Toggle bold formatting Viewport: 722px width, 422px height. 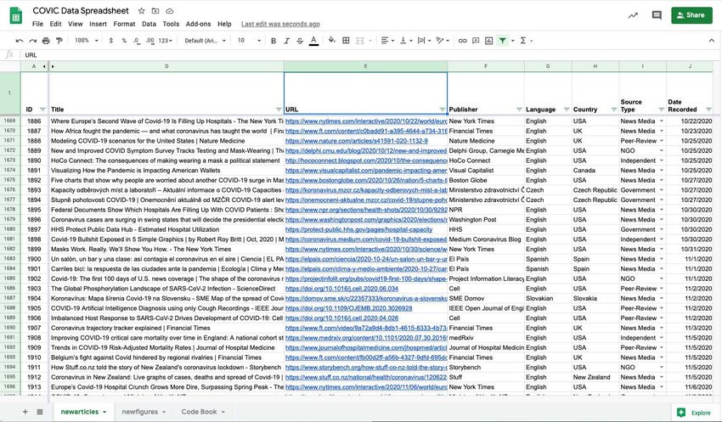pyautogui.click(x=274, y=41)
